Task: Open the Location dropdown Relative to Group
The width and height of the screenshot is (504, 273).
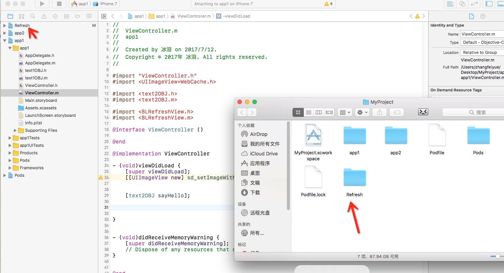Action: [482, 52]
